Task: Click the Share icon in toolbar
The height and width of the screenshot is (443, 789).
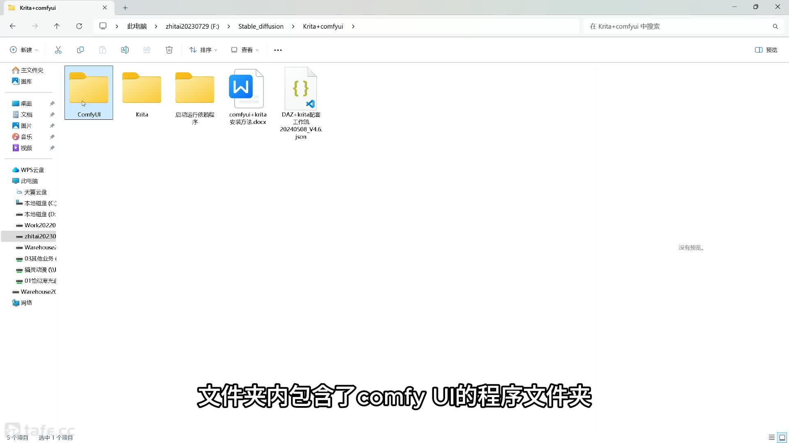Action: [147, 50]
